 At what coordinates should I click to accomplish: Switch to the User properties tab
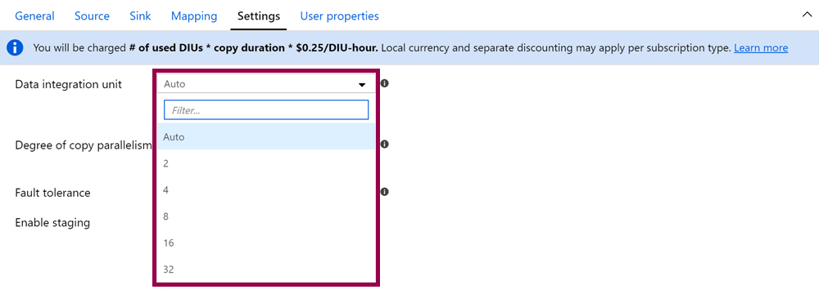click(340, 16)
